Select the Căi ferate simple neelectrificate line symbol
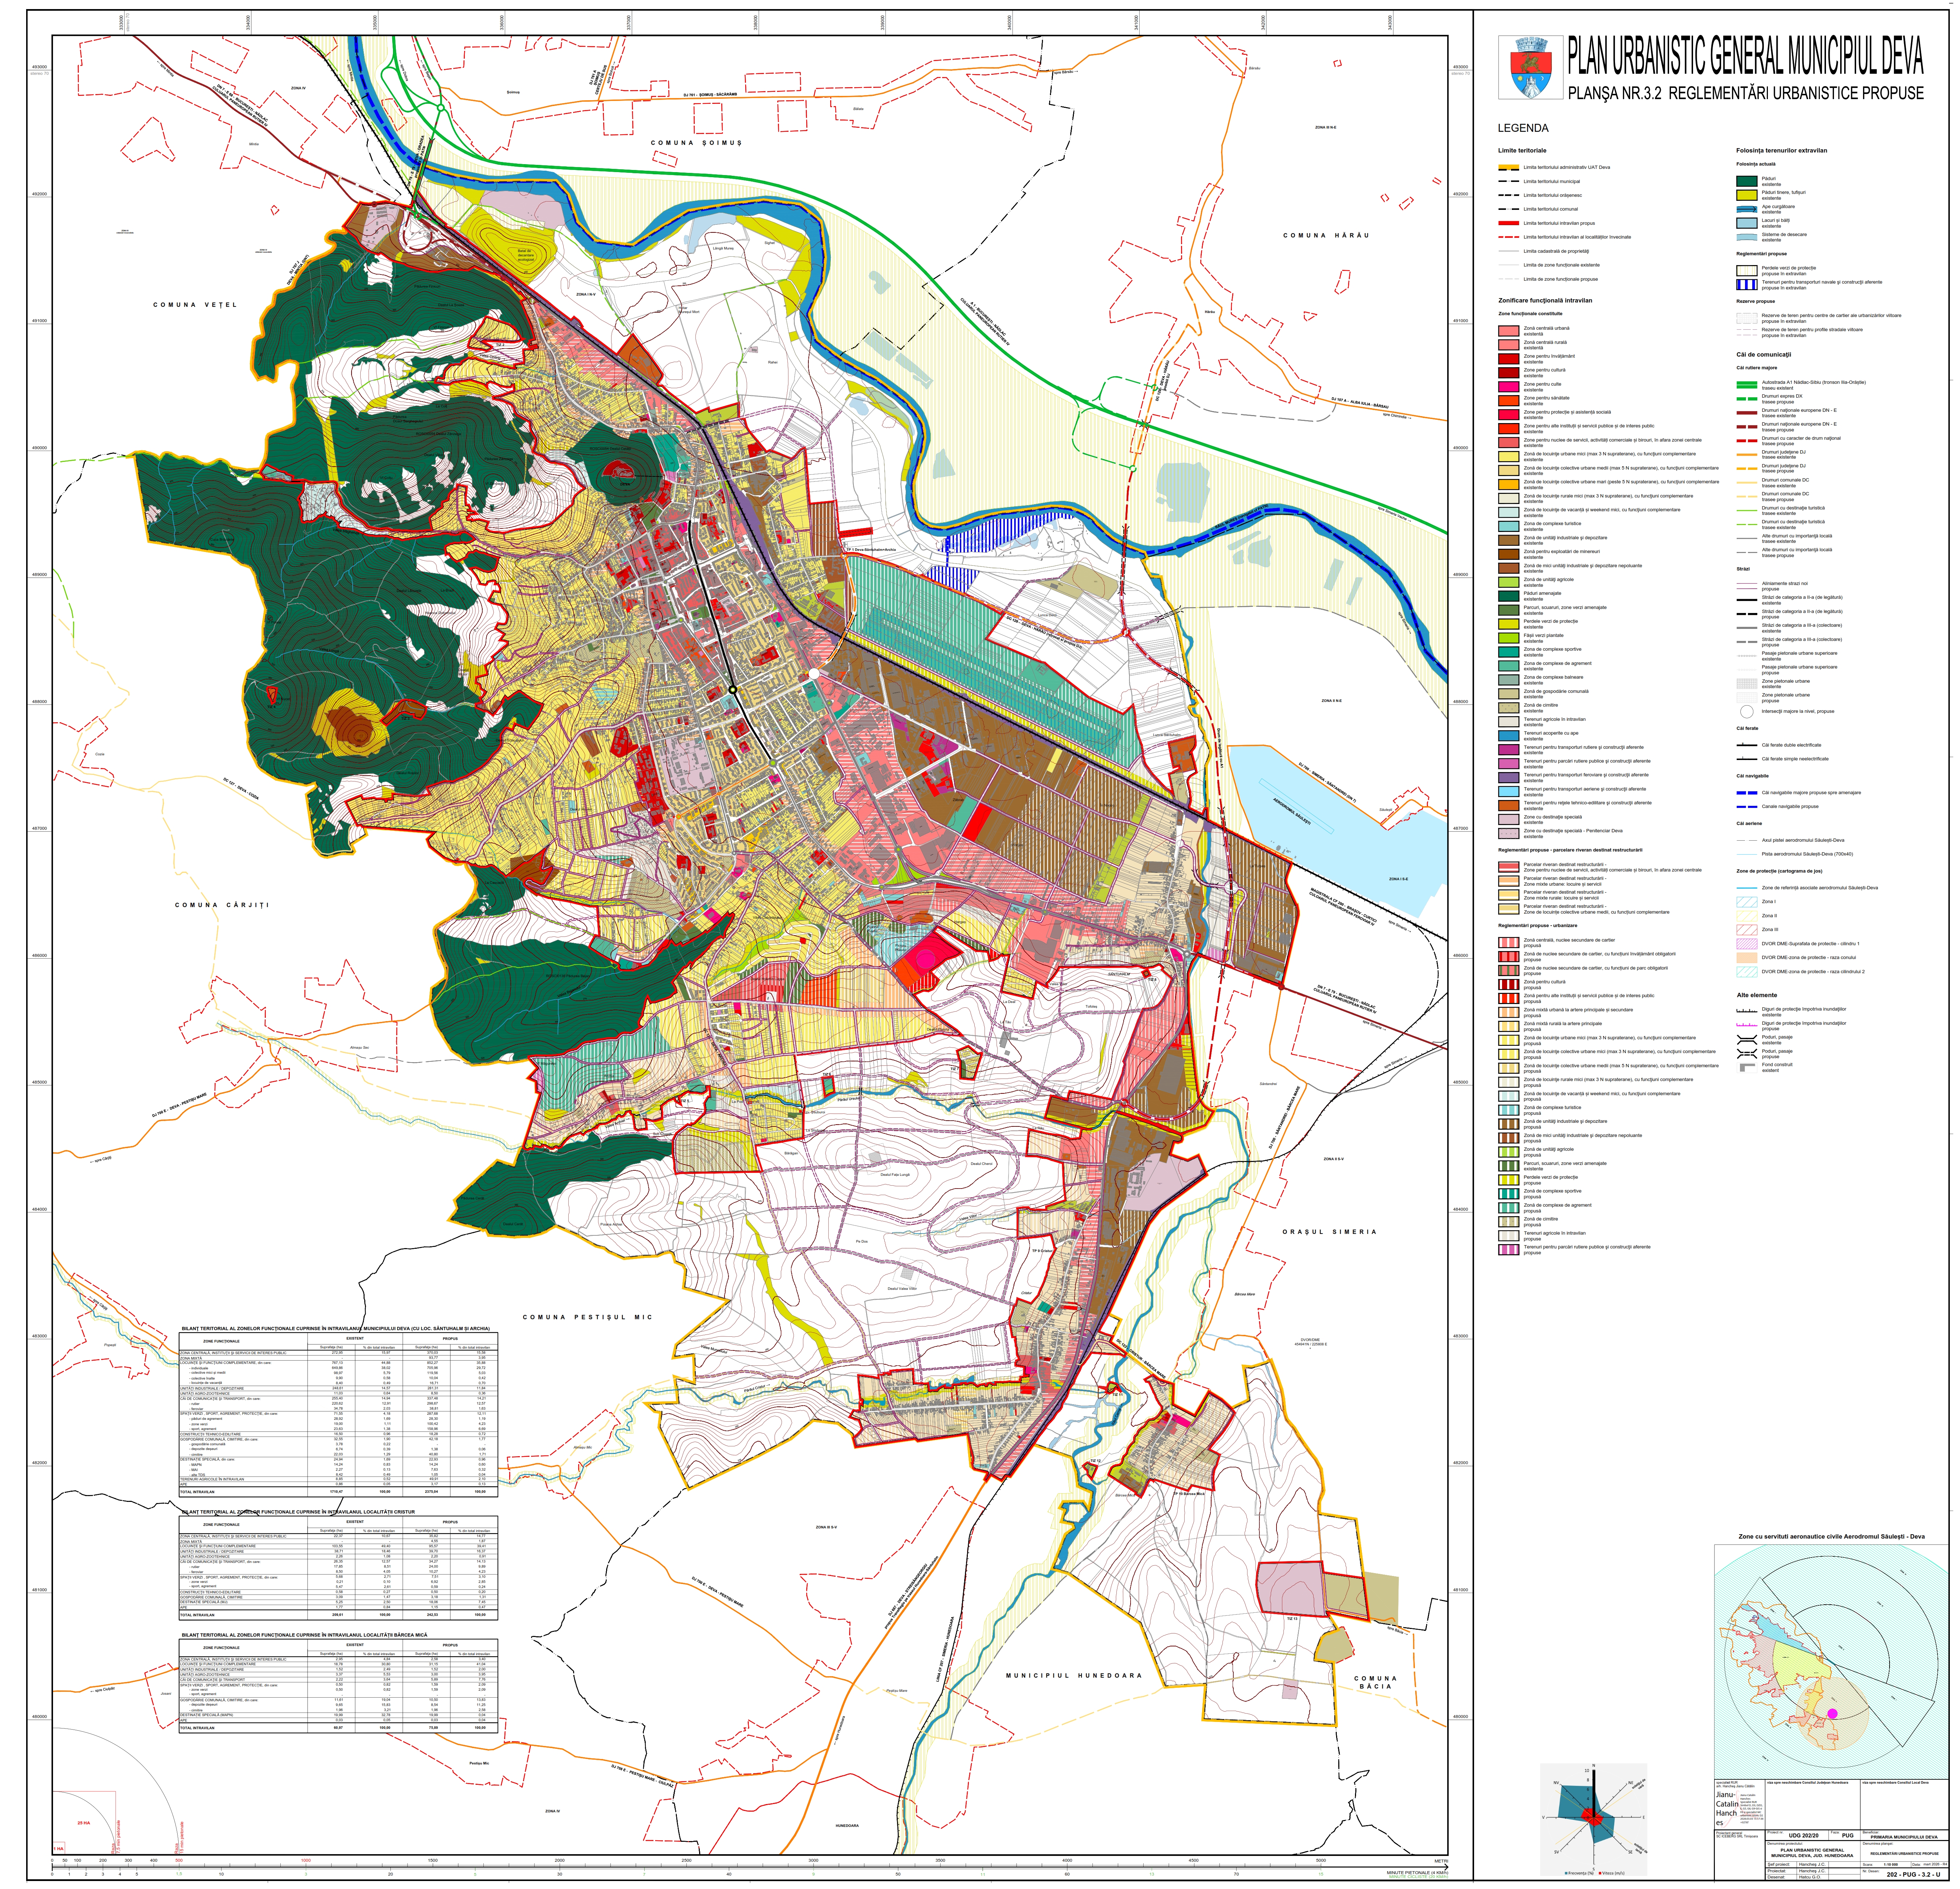Image resolution: width=1960 pixels, height=1889 pixels. coord(1746,759)
